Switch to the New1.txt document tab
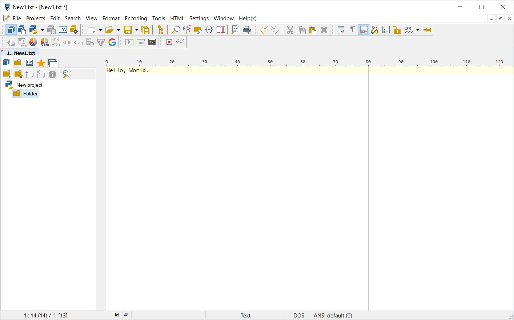 click(20, 53)
